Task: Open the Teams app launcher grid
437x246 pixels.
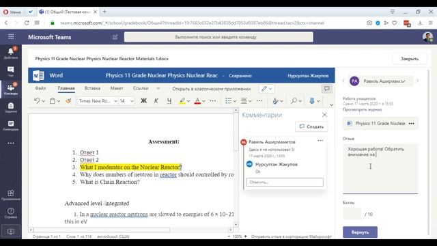Action: (11, 37)
